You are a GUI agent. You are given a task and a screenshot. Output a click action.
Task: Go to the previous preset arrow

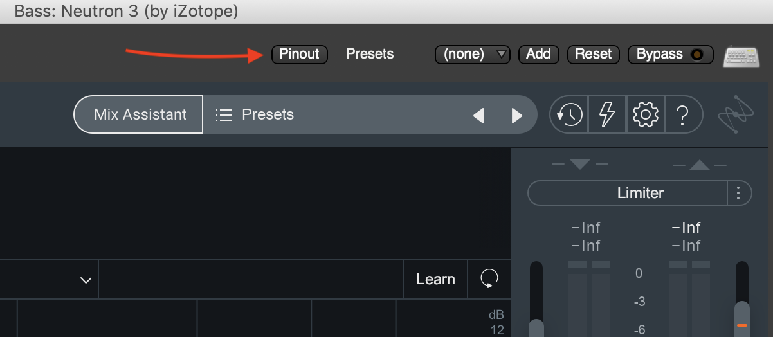coord(478,116)
